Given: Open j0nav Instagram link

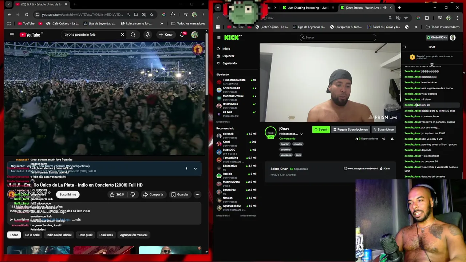Looking at the screenshot, I should (360, 168).
